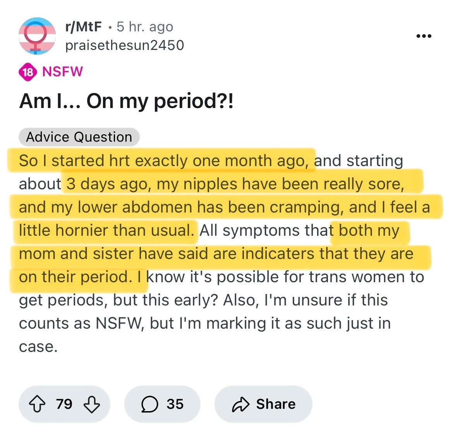The width and height of the screenshot is (453, 427).
Task: Upvote the post with the up arrow
Action: coord(37,404)
